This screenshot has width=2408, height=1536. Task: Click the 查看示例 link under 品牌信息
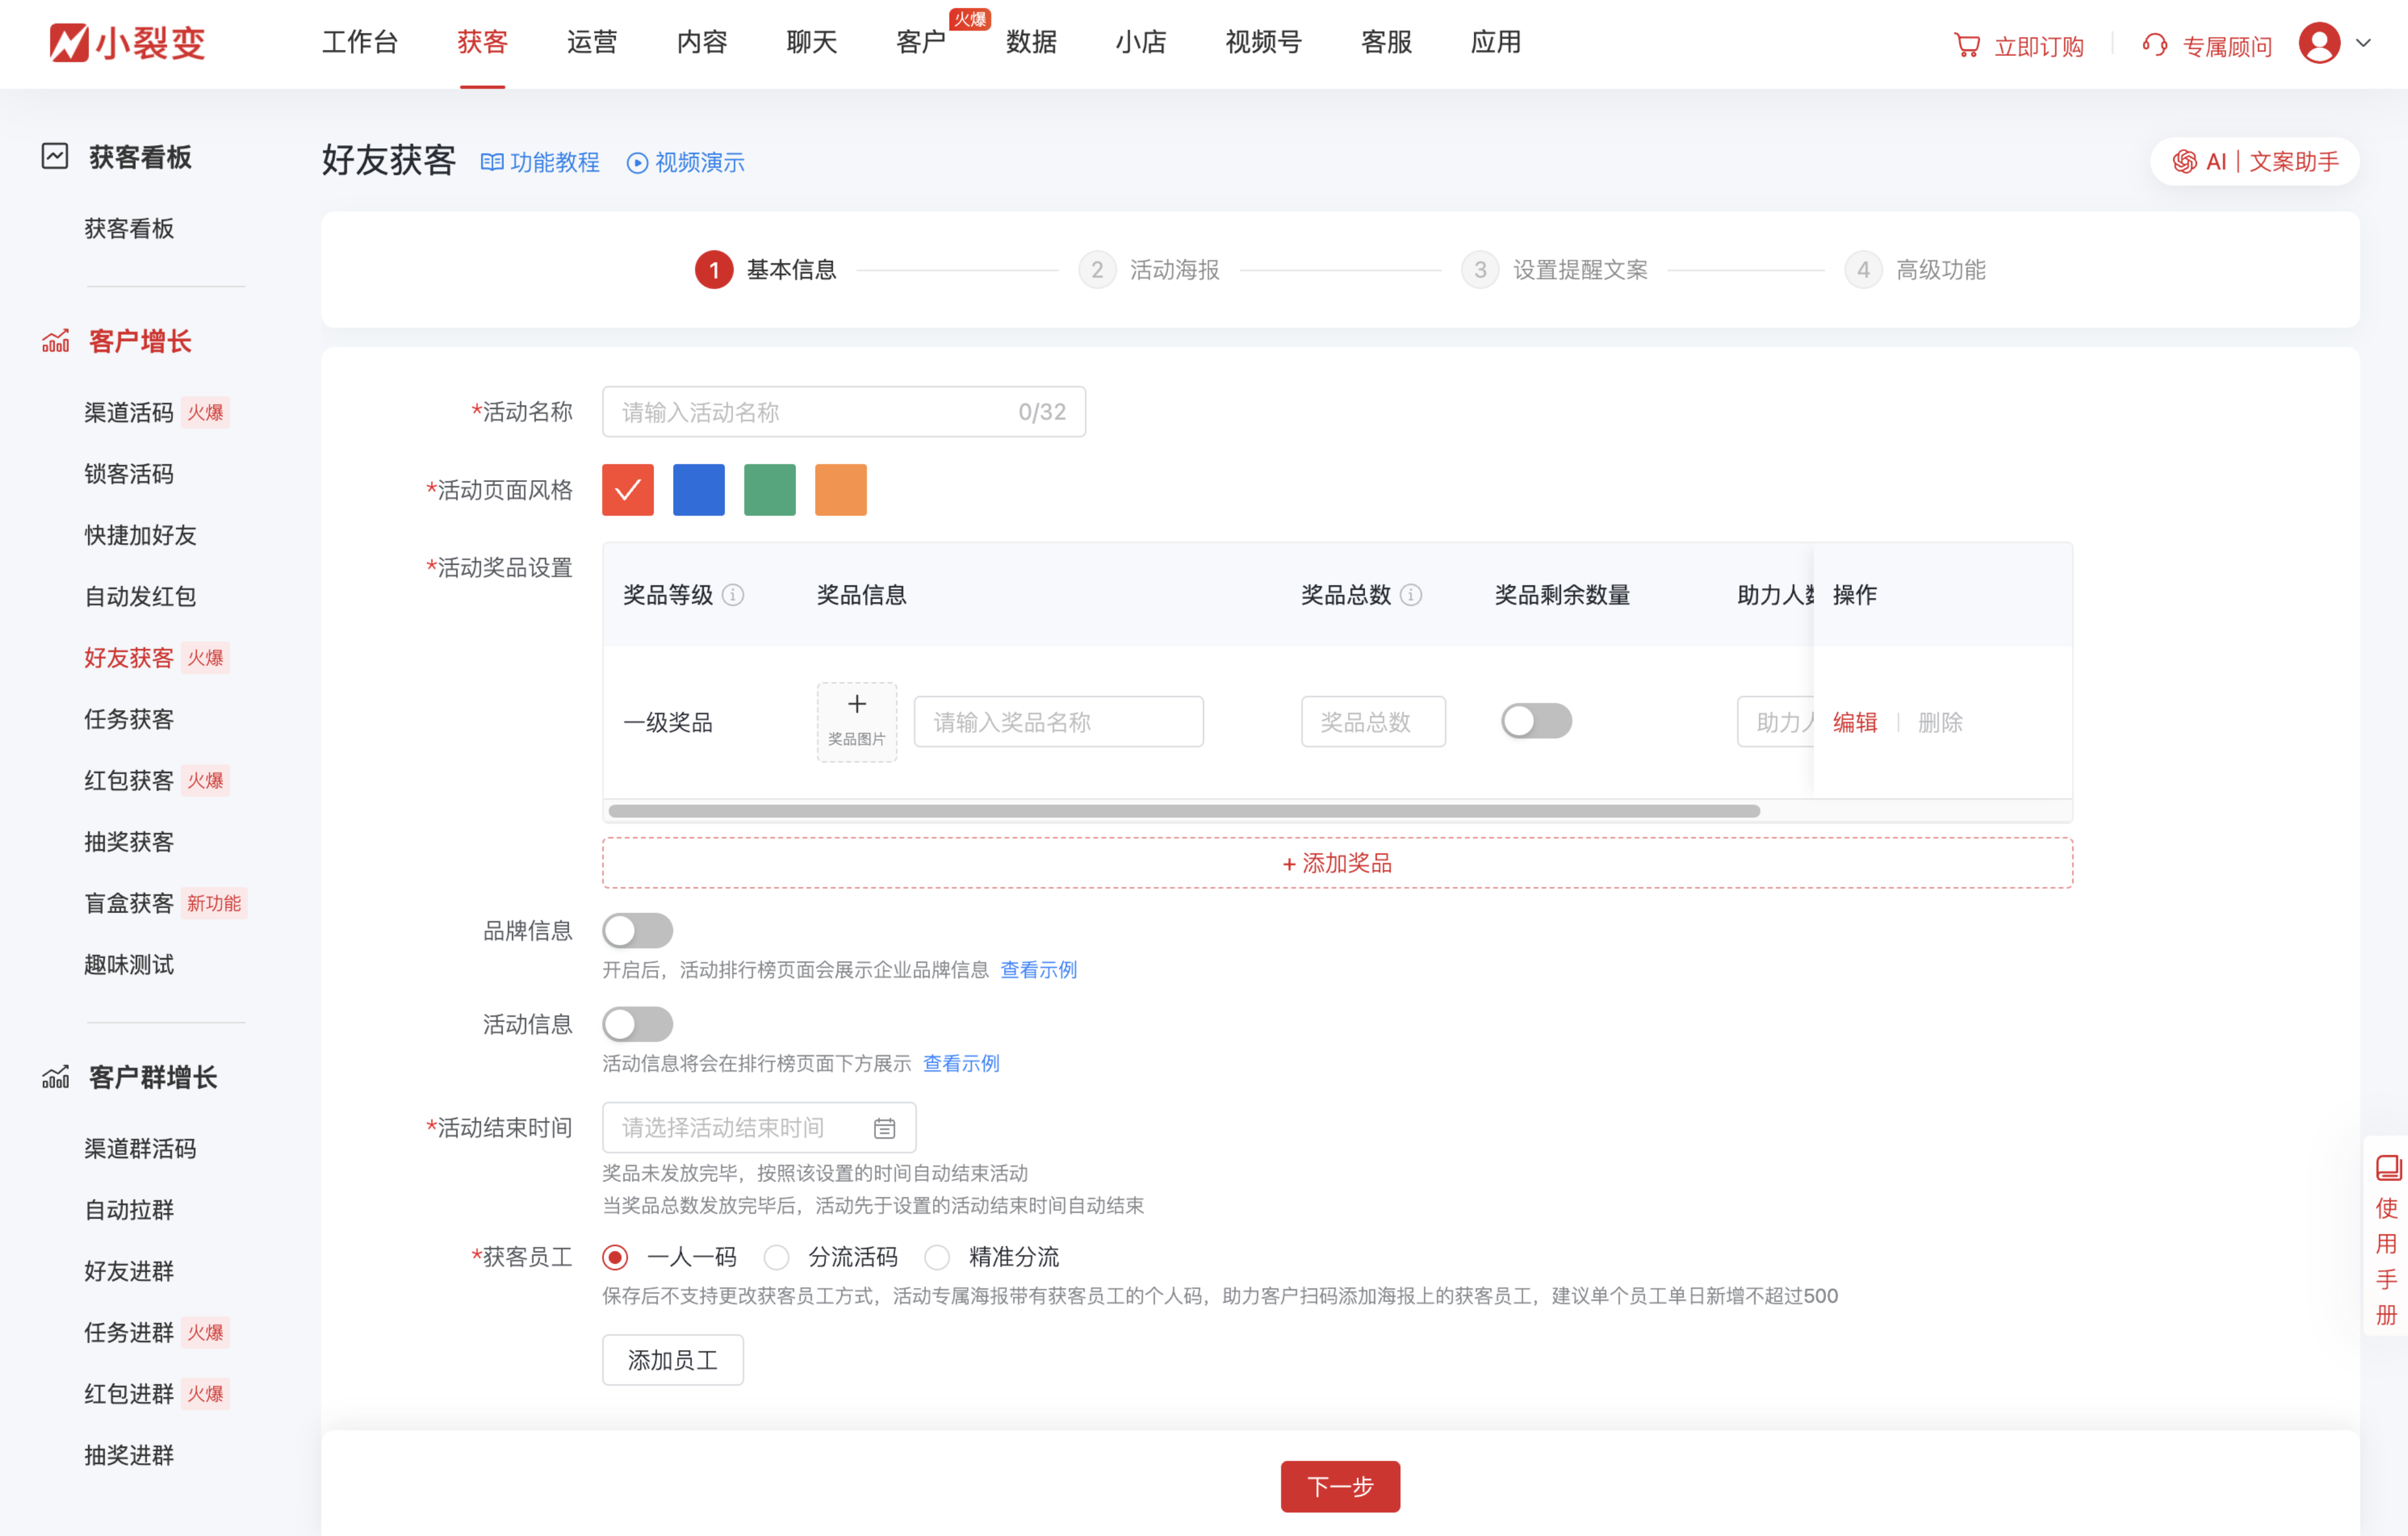tap(1038, 968)
